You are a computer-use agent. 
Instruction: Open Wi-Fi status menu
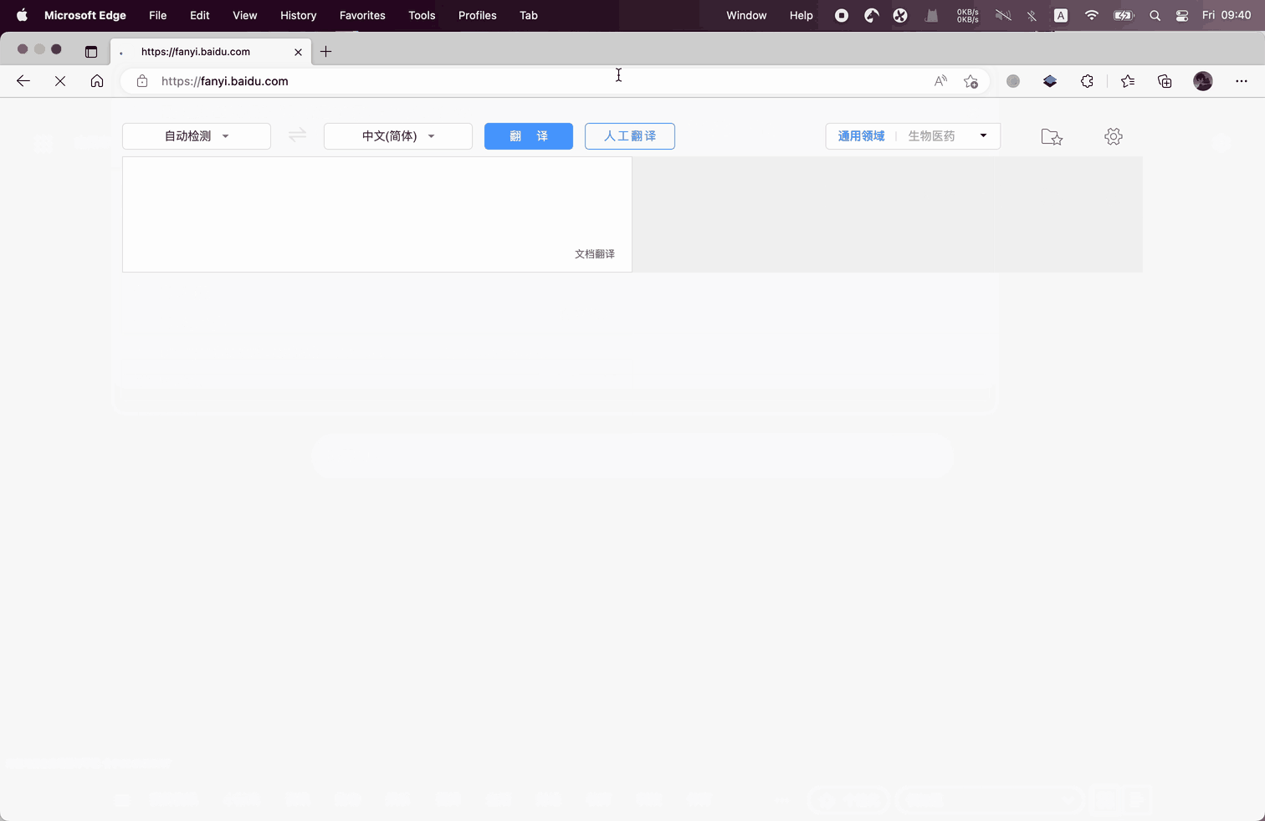(1091, 15)
